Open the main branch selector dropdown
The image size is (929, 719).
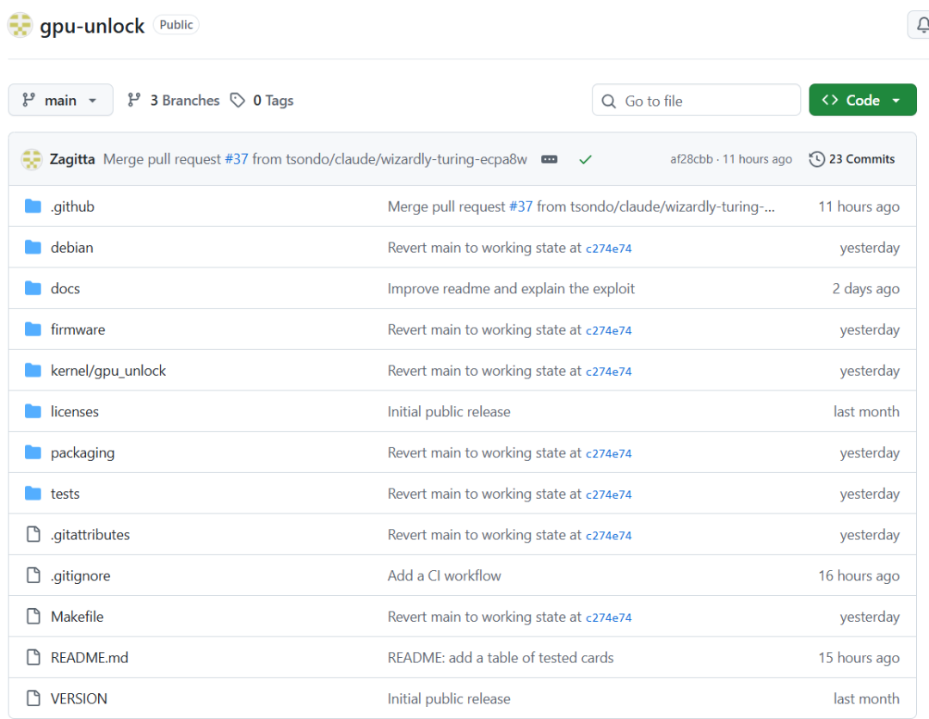pyautogui.click(x=60, y=100)
